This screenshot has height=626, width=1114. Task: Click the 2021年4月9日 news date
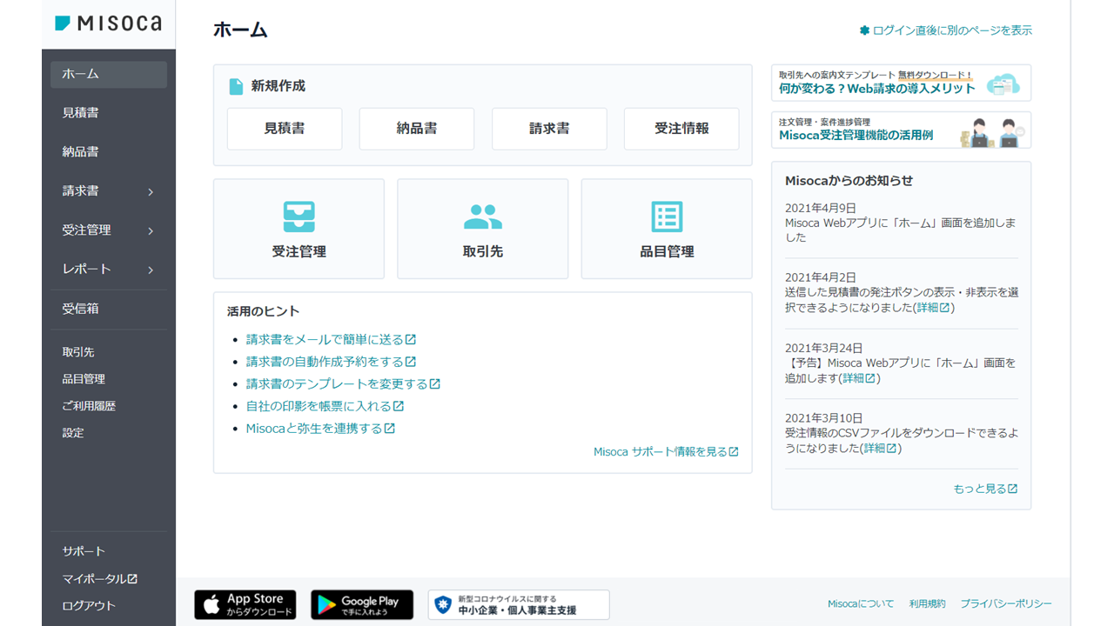point(821,209)
